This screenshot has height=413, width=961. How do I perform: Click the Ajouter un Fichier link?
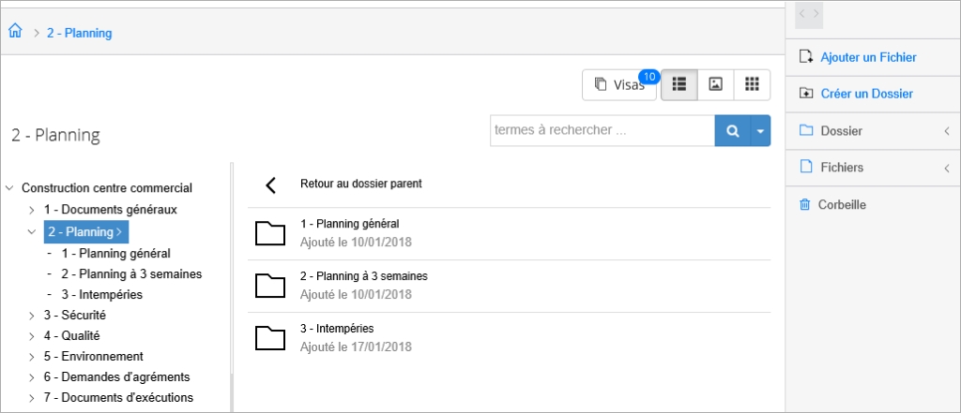pos(868,57)
